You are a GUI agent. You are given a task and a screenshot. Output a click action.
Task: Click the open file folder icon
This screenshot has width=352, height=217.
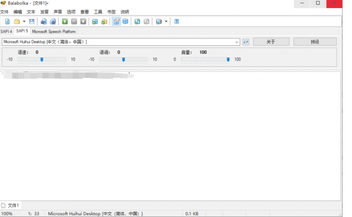pos(17,22)
